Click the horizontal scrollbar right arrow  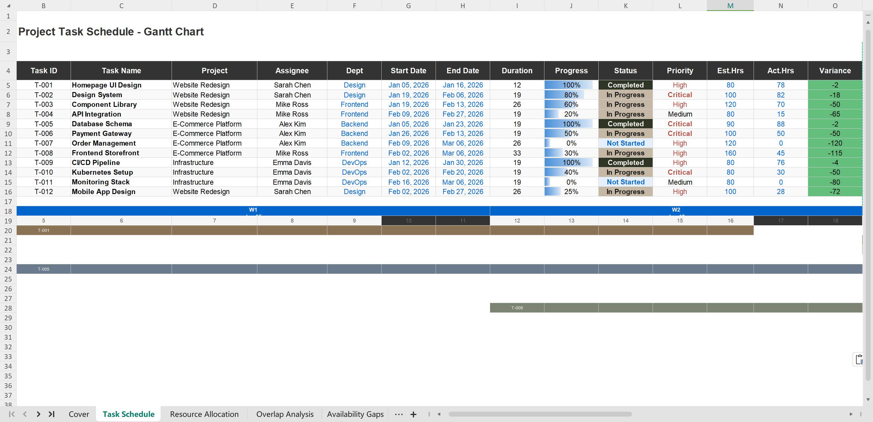(x=851, y=414)
